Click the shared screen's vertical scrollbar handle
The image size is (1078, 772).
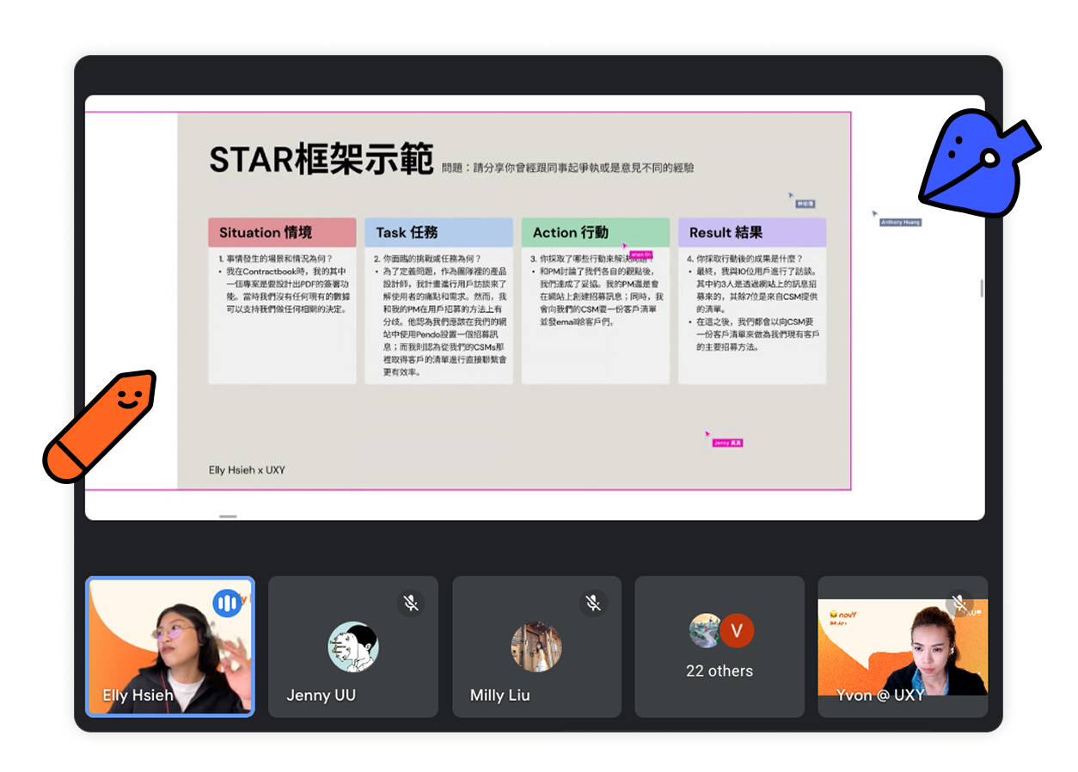pyautogui.click(x=982, y=289)
